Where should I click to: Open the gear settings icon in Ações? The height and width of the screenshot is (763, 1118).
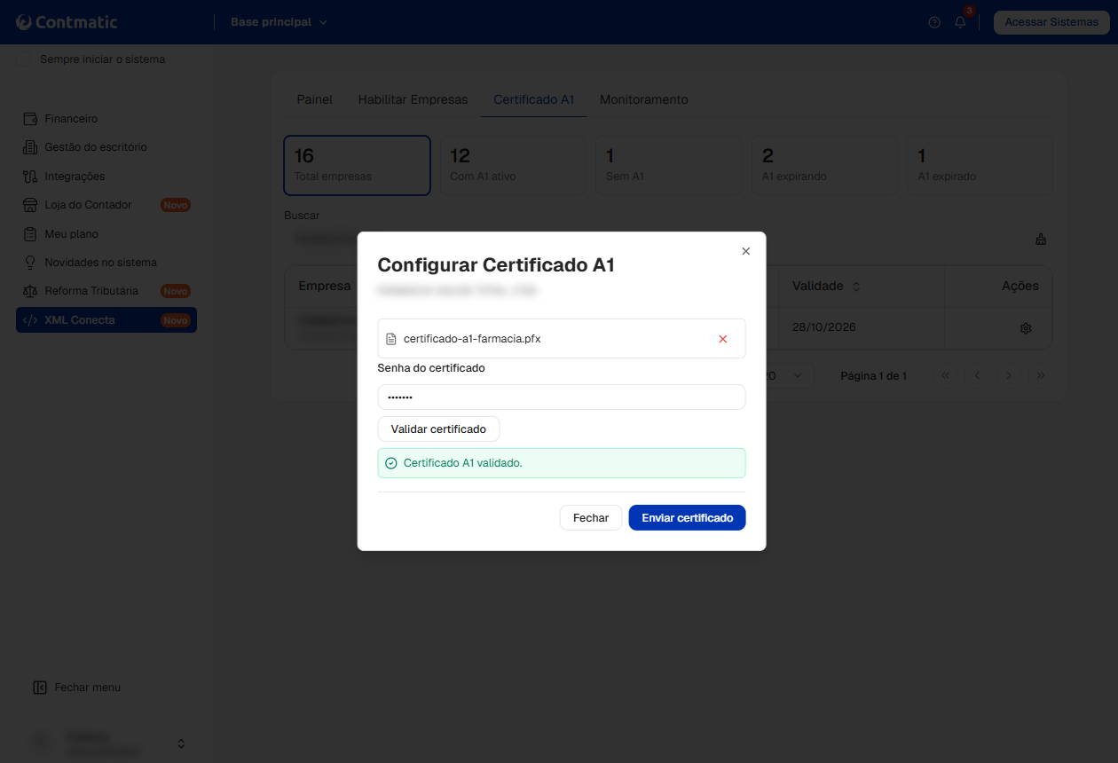coord(1026,328)
